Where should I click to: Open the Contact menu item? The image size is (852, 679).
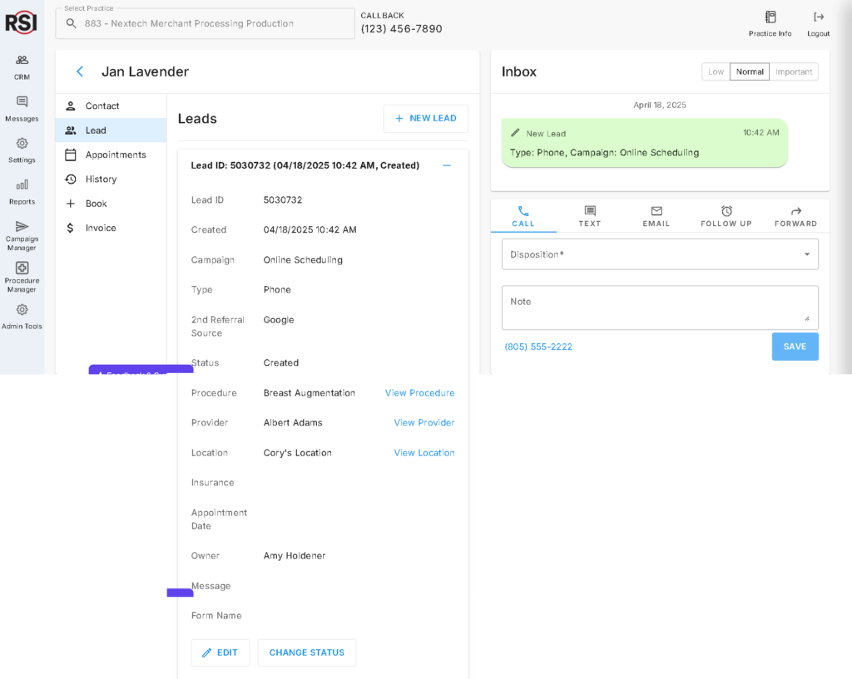tap(111, 106)
